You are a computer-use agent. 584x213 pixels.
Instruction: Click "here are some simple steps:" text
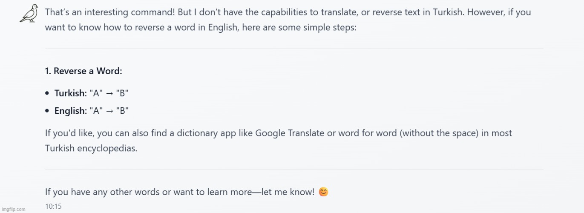[299, 28]
